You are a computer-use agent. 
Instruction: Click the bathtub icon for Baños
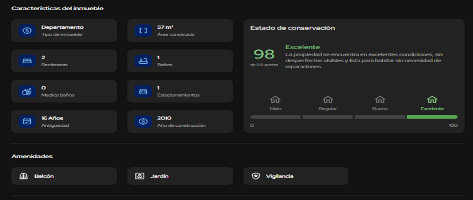pos(143,61)
